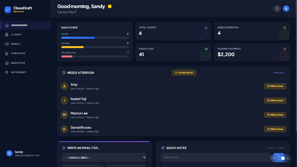
Task: Open Sandy's account menu in sidebar
Action: click(23, 153)
